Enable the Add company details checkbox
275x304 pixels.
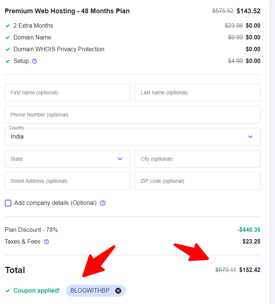(8, 203)
